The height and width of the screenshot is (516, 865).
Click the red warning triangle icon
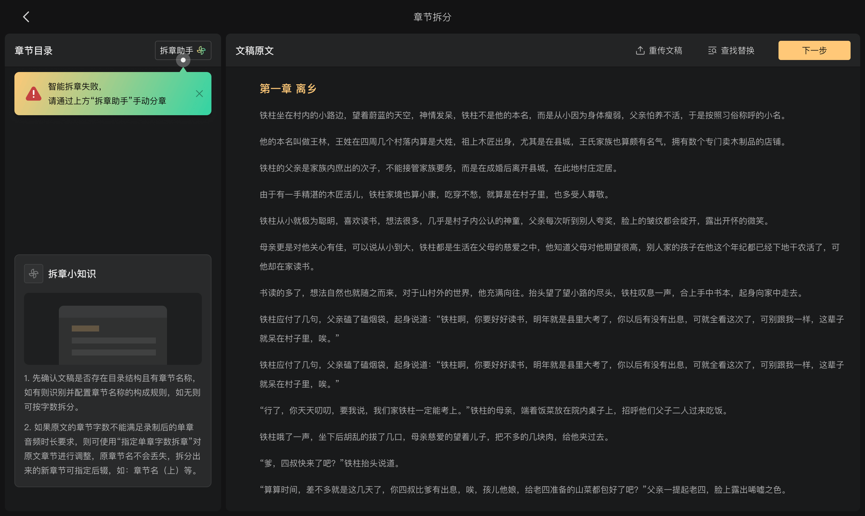(33, 94)
